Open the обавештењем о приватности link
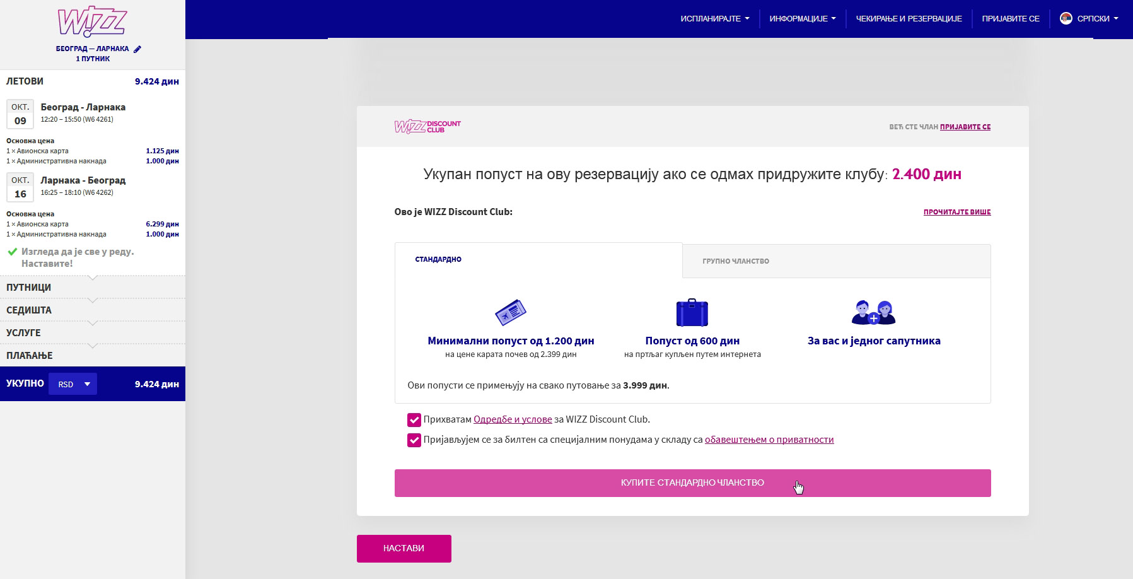The height and width of the screenshot is (579, 1133). (769, 440)
